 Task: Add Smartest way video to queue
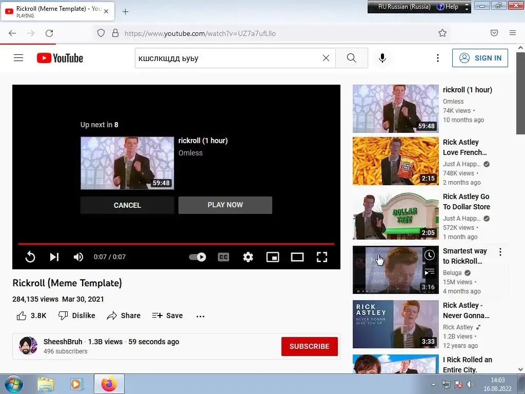tap(430, 272)
